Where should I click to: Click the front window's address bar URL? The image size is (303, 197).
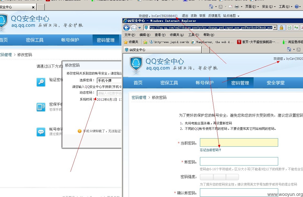(x=211, y=28)
